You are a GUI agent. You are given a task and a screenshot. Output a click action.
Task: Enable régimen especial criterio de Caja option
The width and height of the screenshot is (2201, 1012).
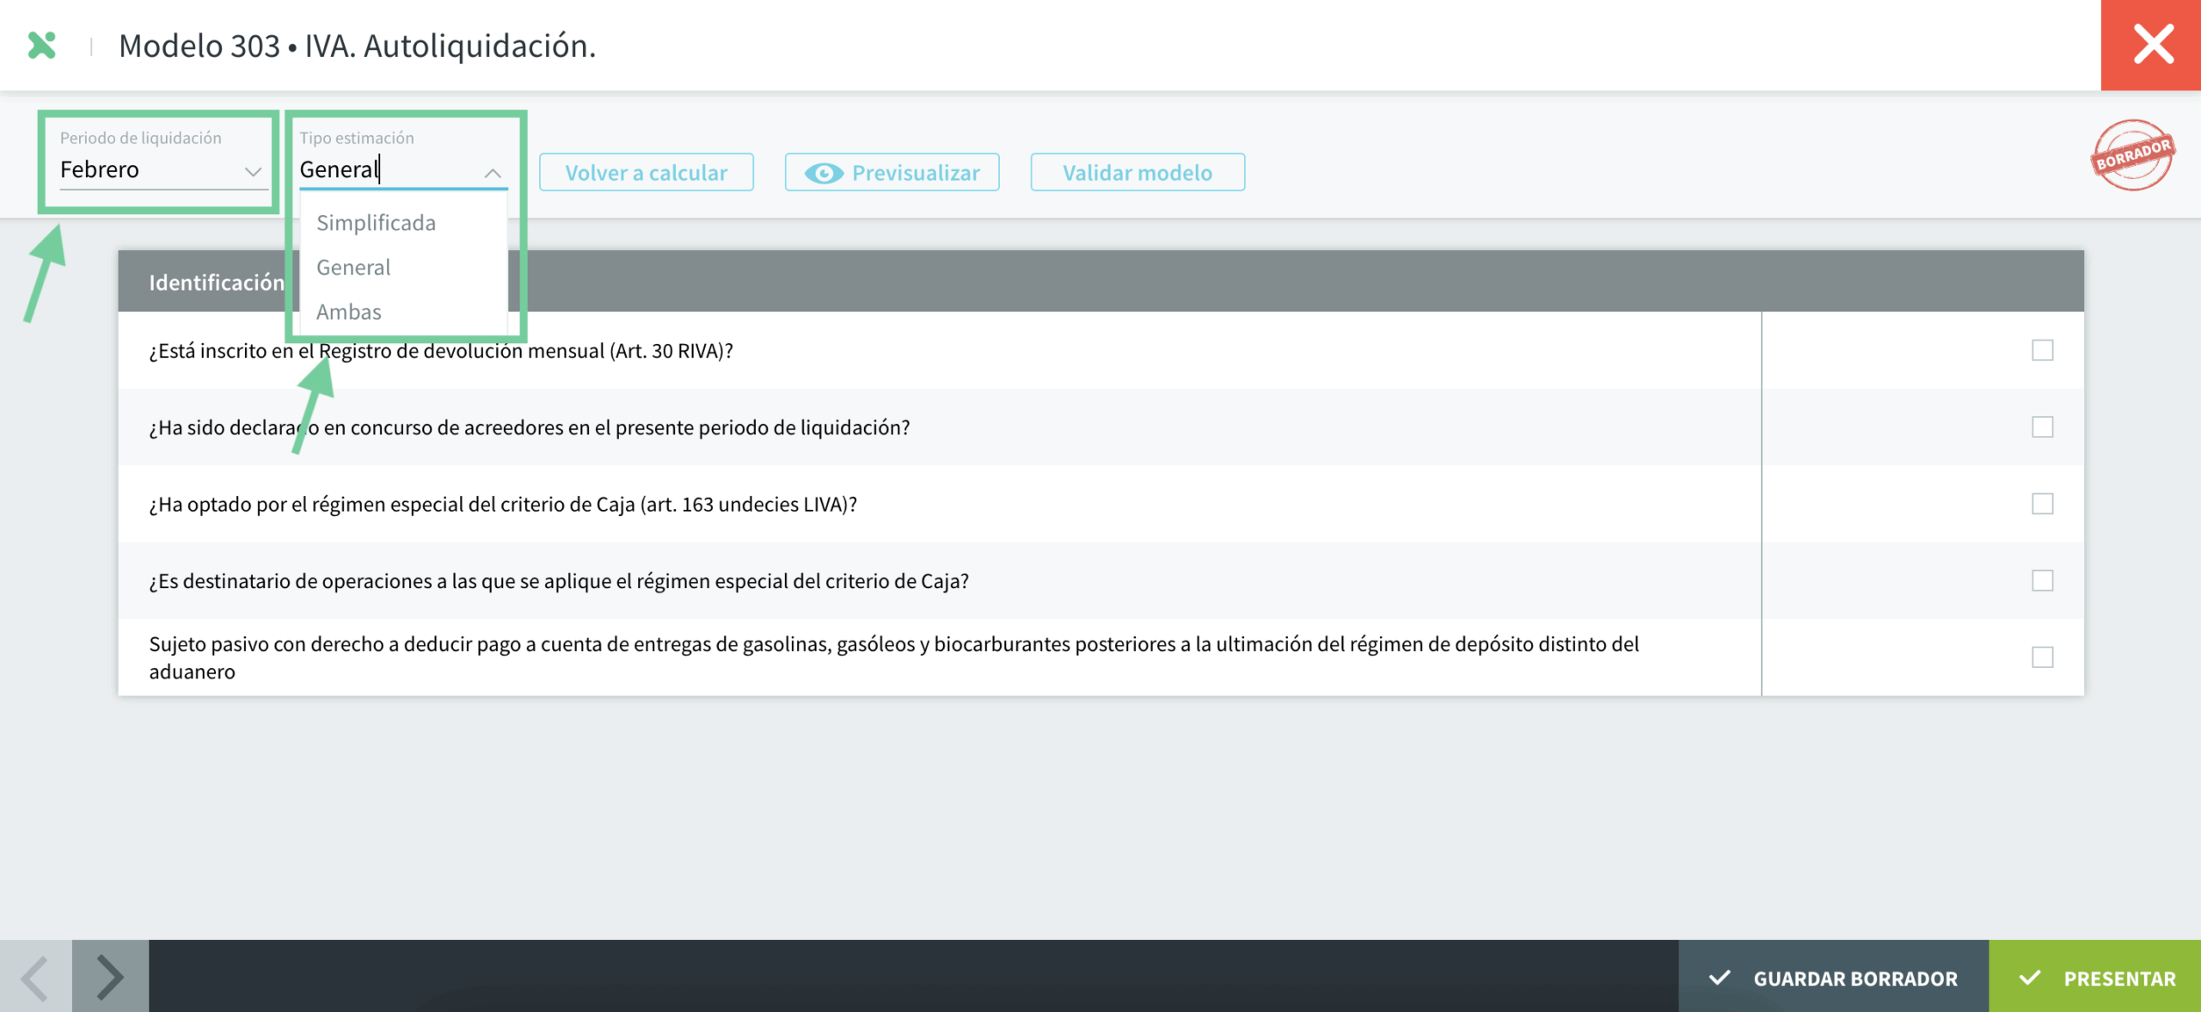pyautogui.click(x=2042, y=504)
